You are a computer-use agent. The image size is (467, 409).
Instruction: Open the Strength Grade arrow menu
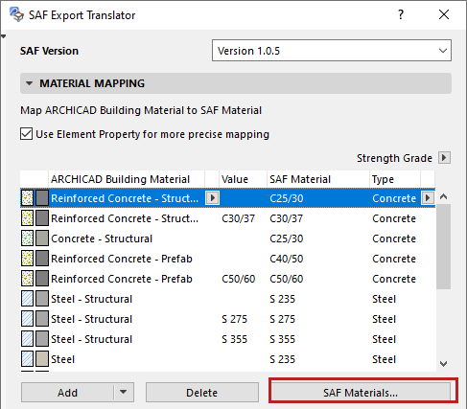pyautogui.click(x=444, y=158)
